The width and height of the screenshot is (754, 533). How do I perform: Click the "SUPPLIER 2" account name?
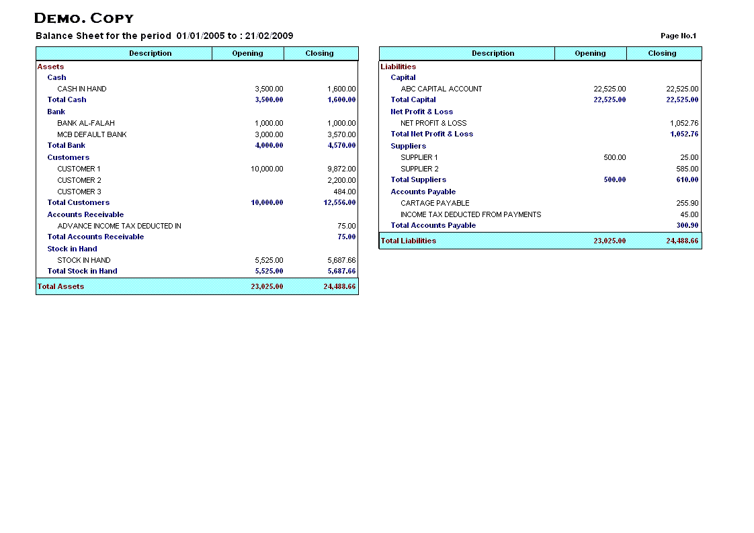419,169
